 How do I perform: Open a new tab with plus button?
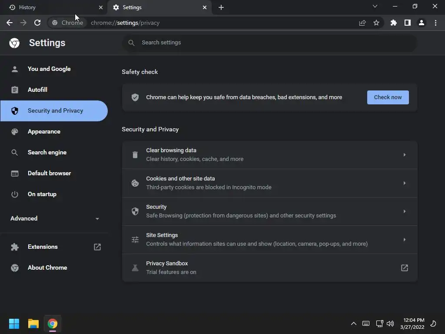(221, 7)
